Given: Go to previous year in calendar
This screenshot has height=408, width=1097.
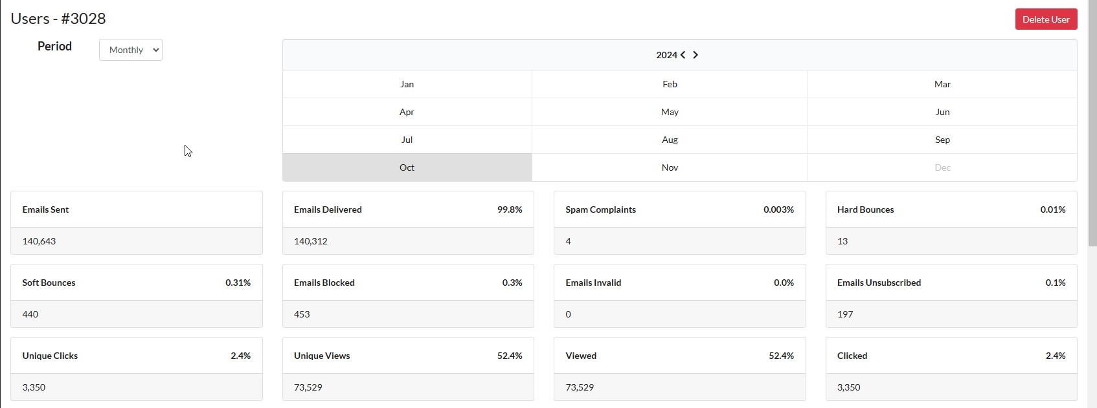Looking at the screenshot, I should tap(683, 55).
